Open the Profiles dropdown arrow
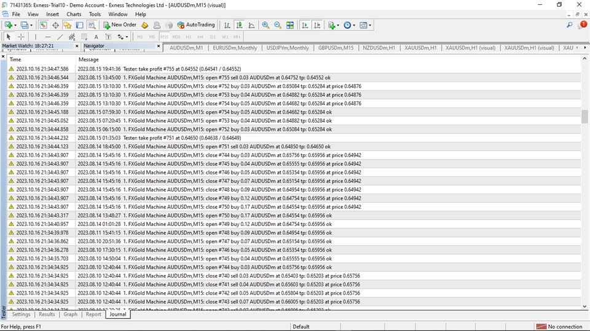Image resolution: width=590 pixels, height=331 pixels. [x=31, y=25]
